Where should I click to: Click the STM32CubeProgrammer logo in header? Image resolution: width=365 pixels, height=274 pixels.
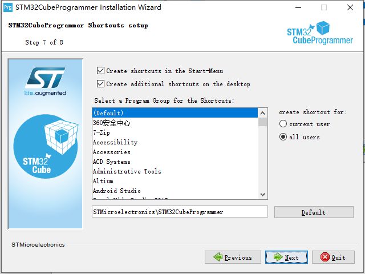click(320, 33)
